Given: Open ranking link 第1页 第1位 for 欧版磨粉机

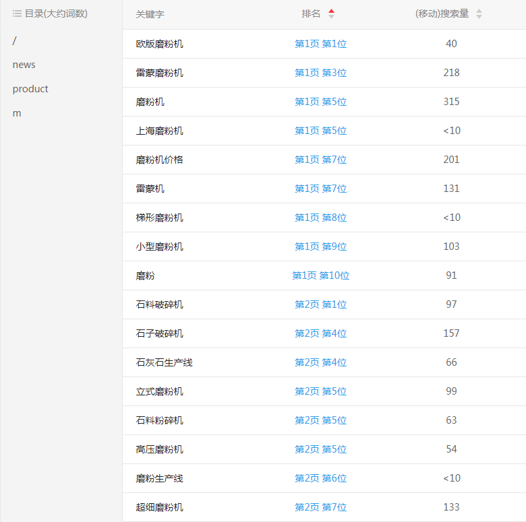Looking at the screenshot, I should point(320,44).
